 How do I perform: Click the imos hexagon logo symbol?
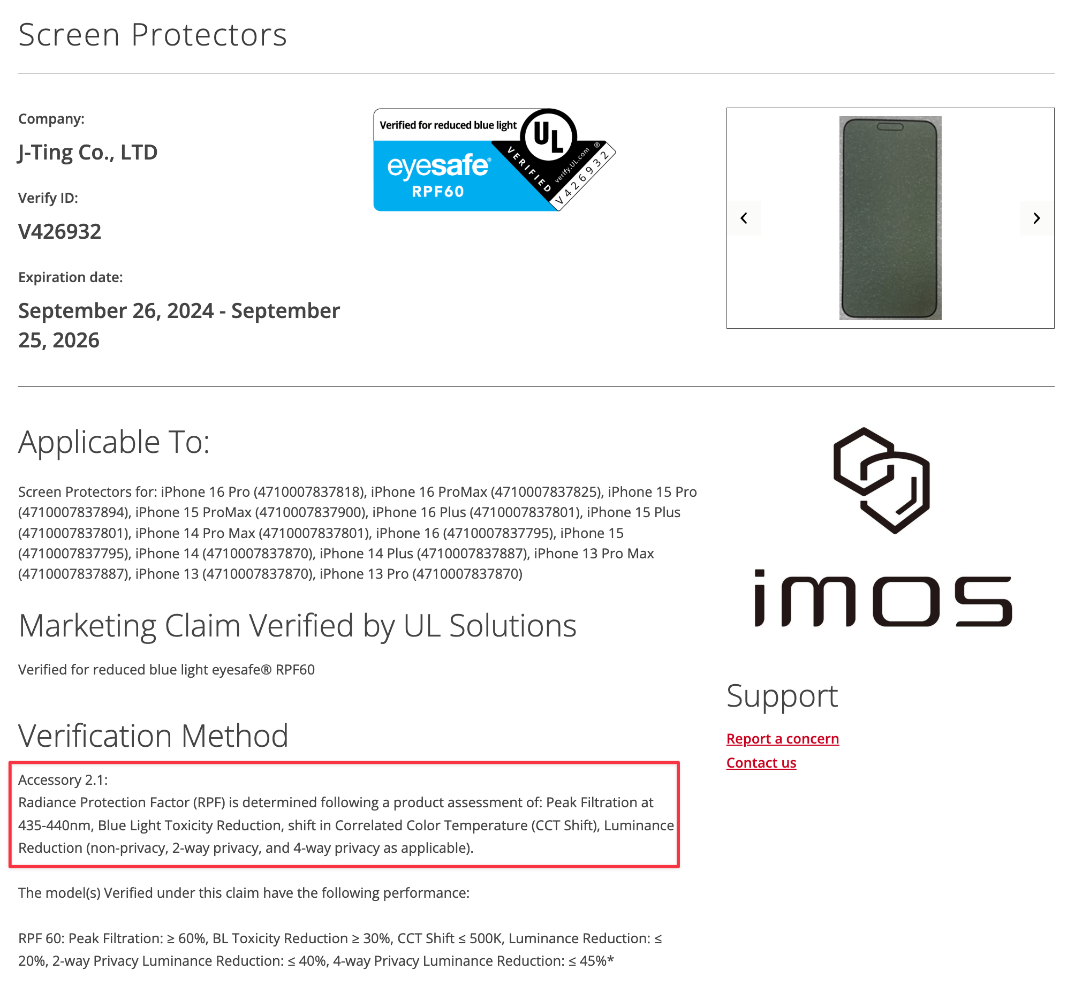[x=881, y=480]
